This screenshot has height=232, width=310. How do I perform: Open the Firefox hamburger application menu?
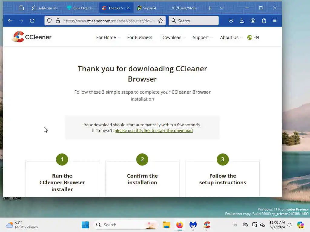coord(275,21)
